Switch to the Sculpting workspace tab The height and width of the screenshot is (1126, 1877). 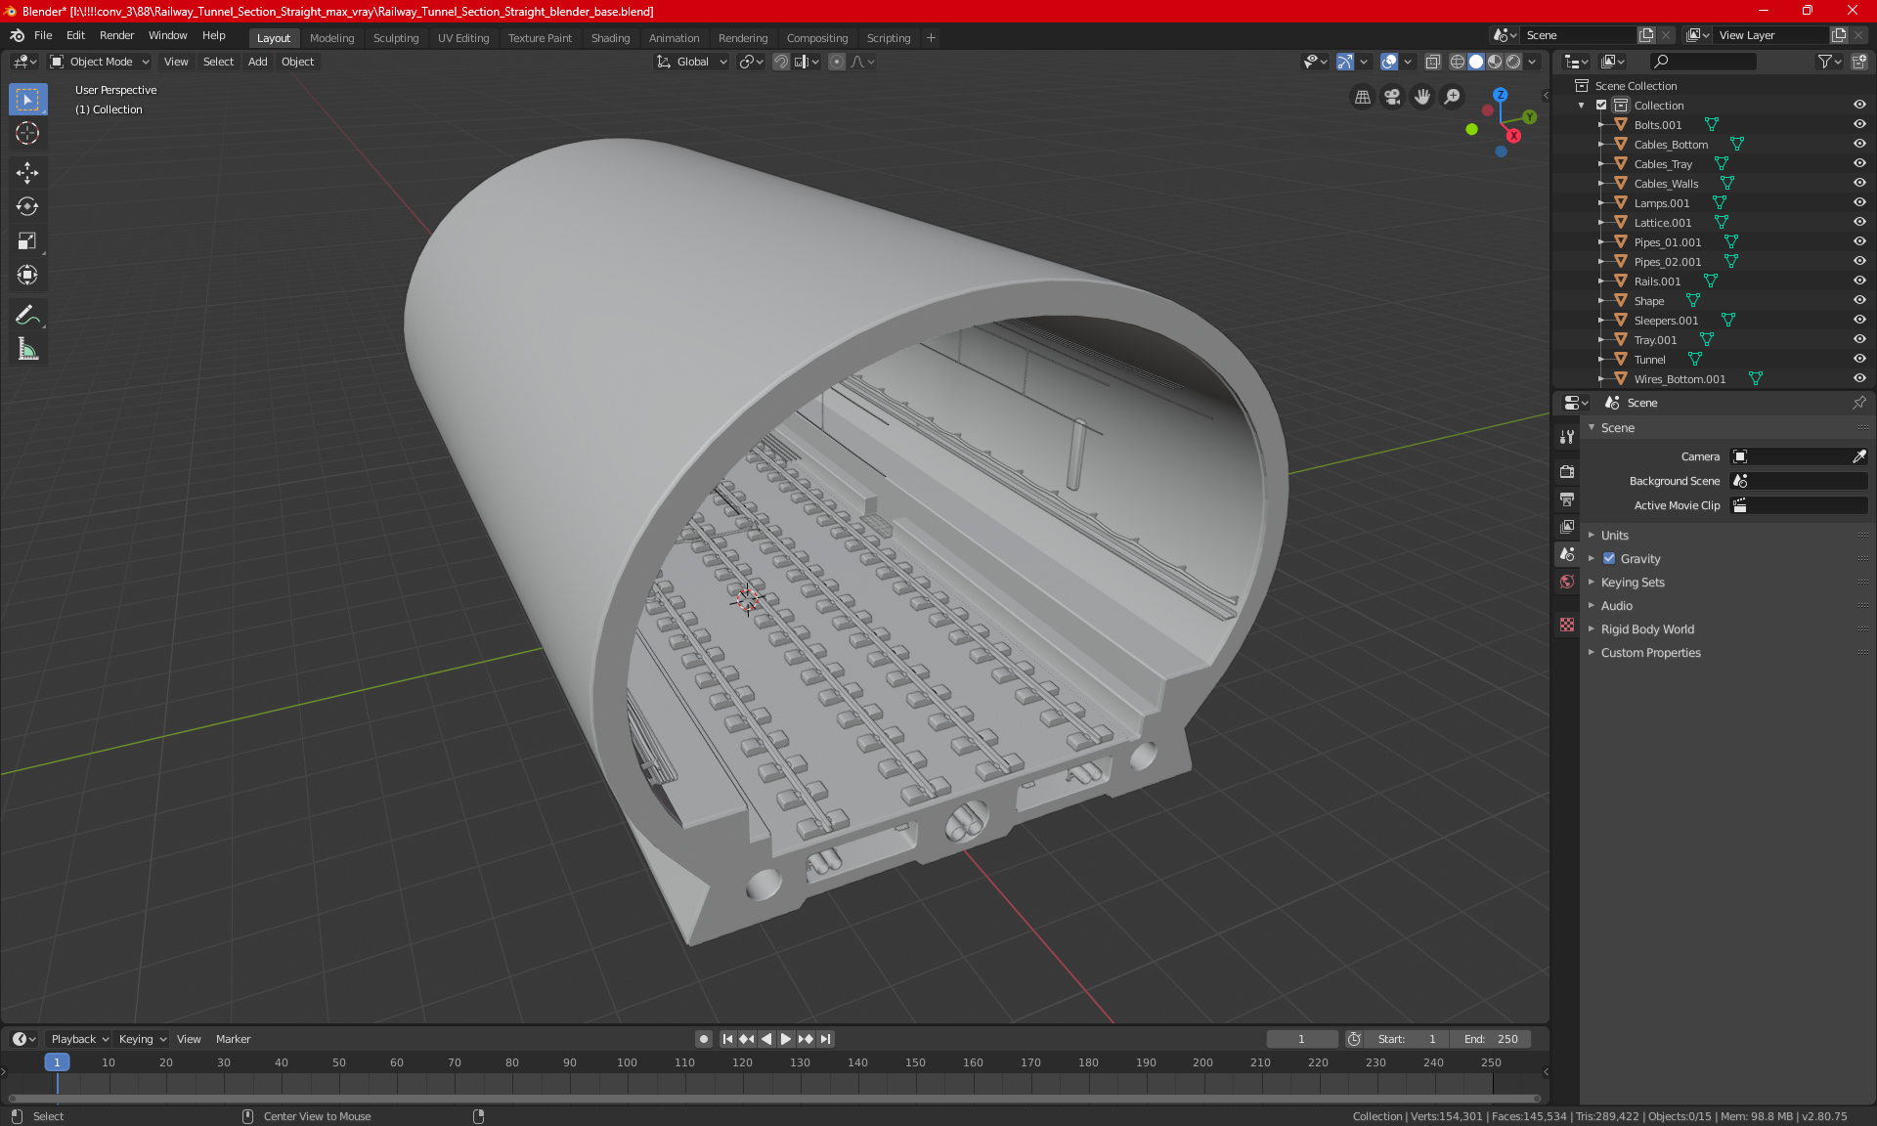point(395,38)
